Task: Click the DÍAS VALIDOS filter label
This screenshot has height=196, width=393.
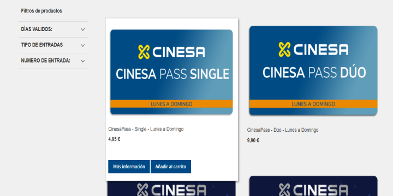Action: (x=37, y=29)
